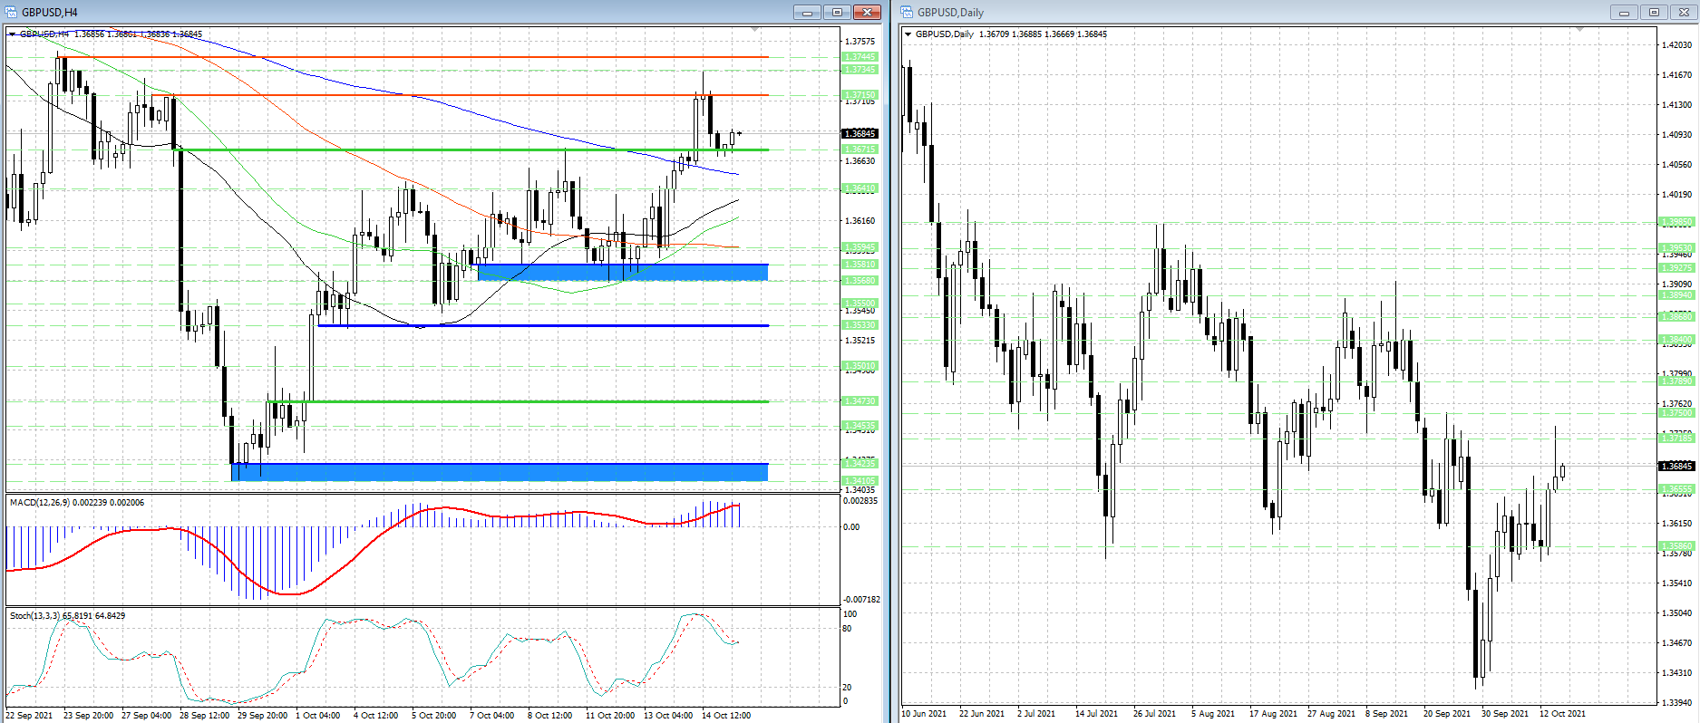The height and width of the screenshot is (723, 1700).
Task: Click the GBPUSD,H4 chart window icon
Action: click(12, 12)
